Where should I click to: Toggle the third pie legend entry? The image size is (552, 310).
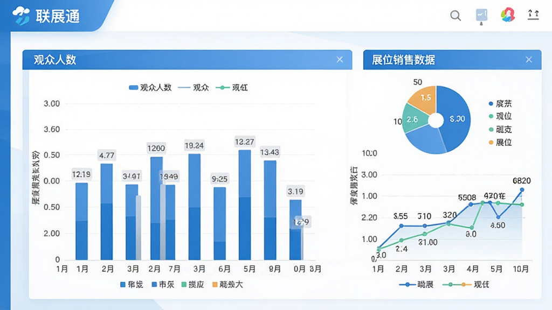[x=500, y=129]
